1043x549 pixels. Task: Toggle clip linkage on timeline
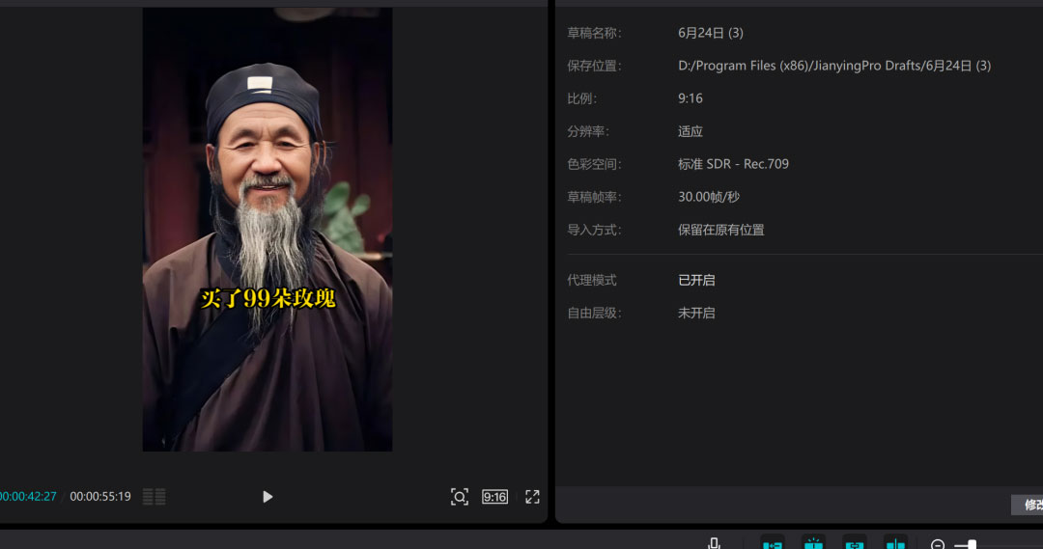click(x=855, y=544)
